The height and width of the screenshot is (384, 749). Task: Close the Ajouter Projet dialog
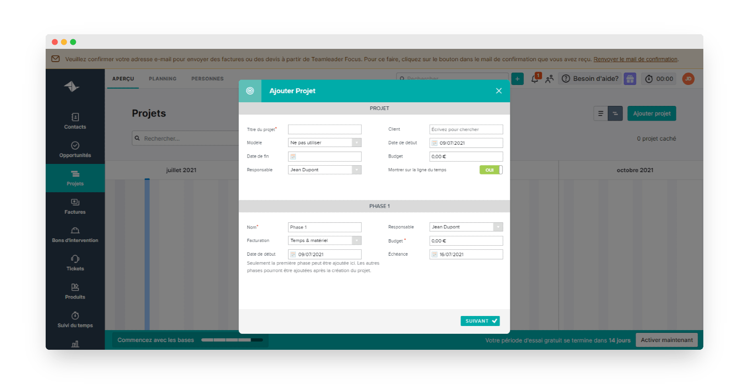tap(499, 91)
